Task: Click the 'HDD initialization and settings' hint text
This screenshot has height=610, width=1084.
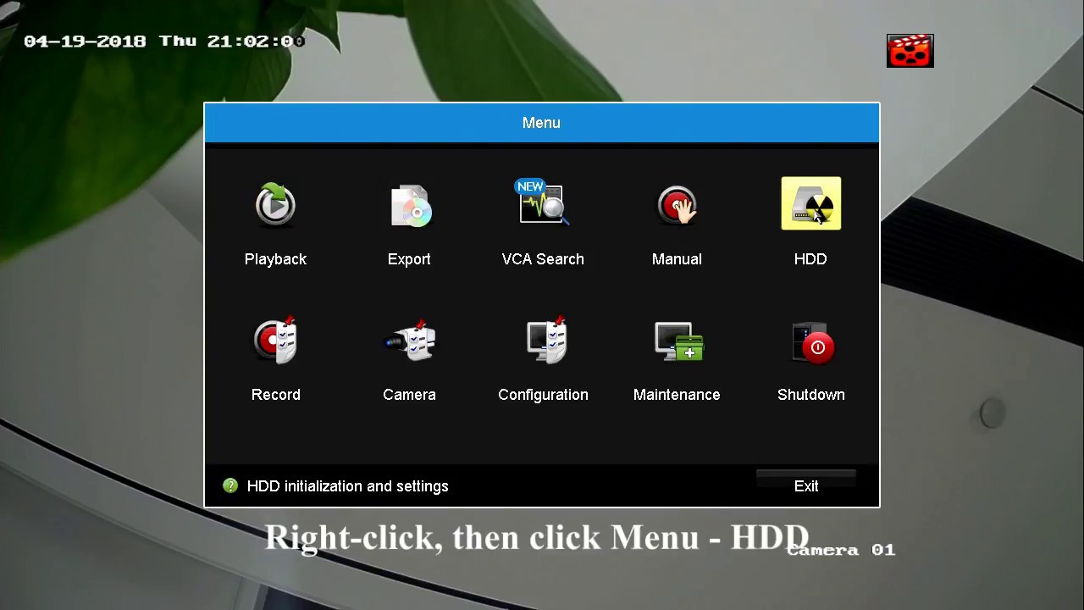Action: (348, 486)
